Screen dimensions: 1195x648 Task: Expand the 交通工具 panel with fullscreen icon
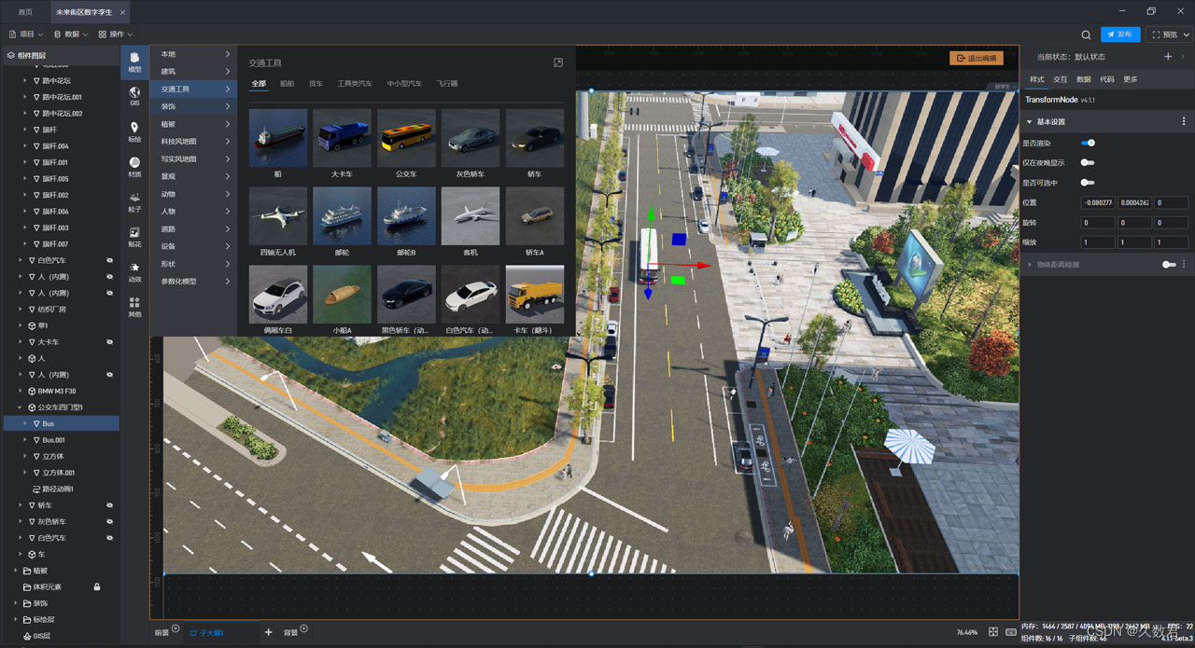click(x=558, y=62)
